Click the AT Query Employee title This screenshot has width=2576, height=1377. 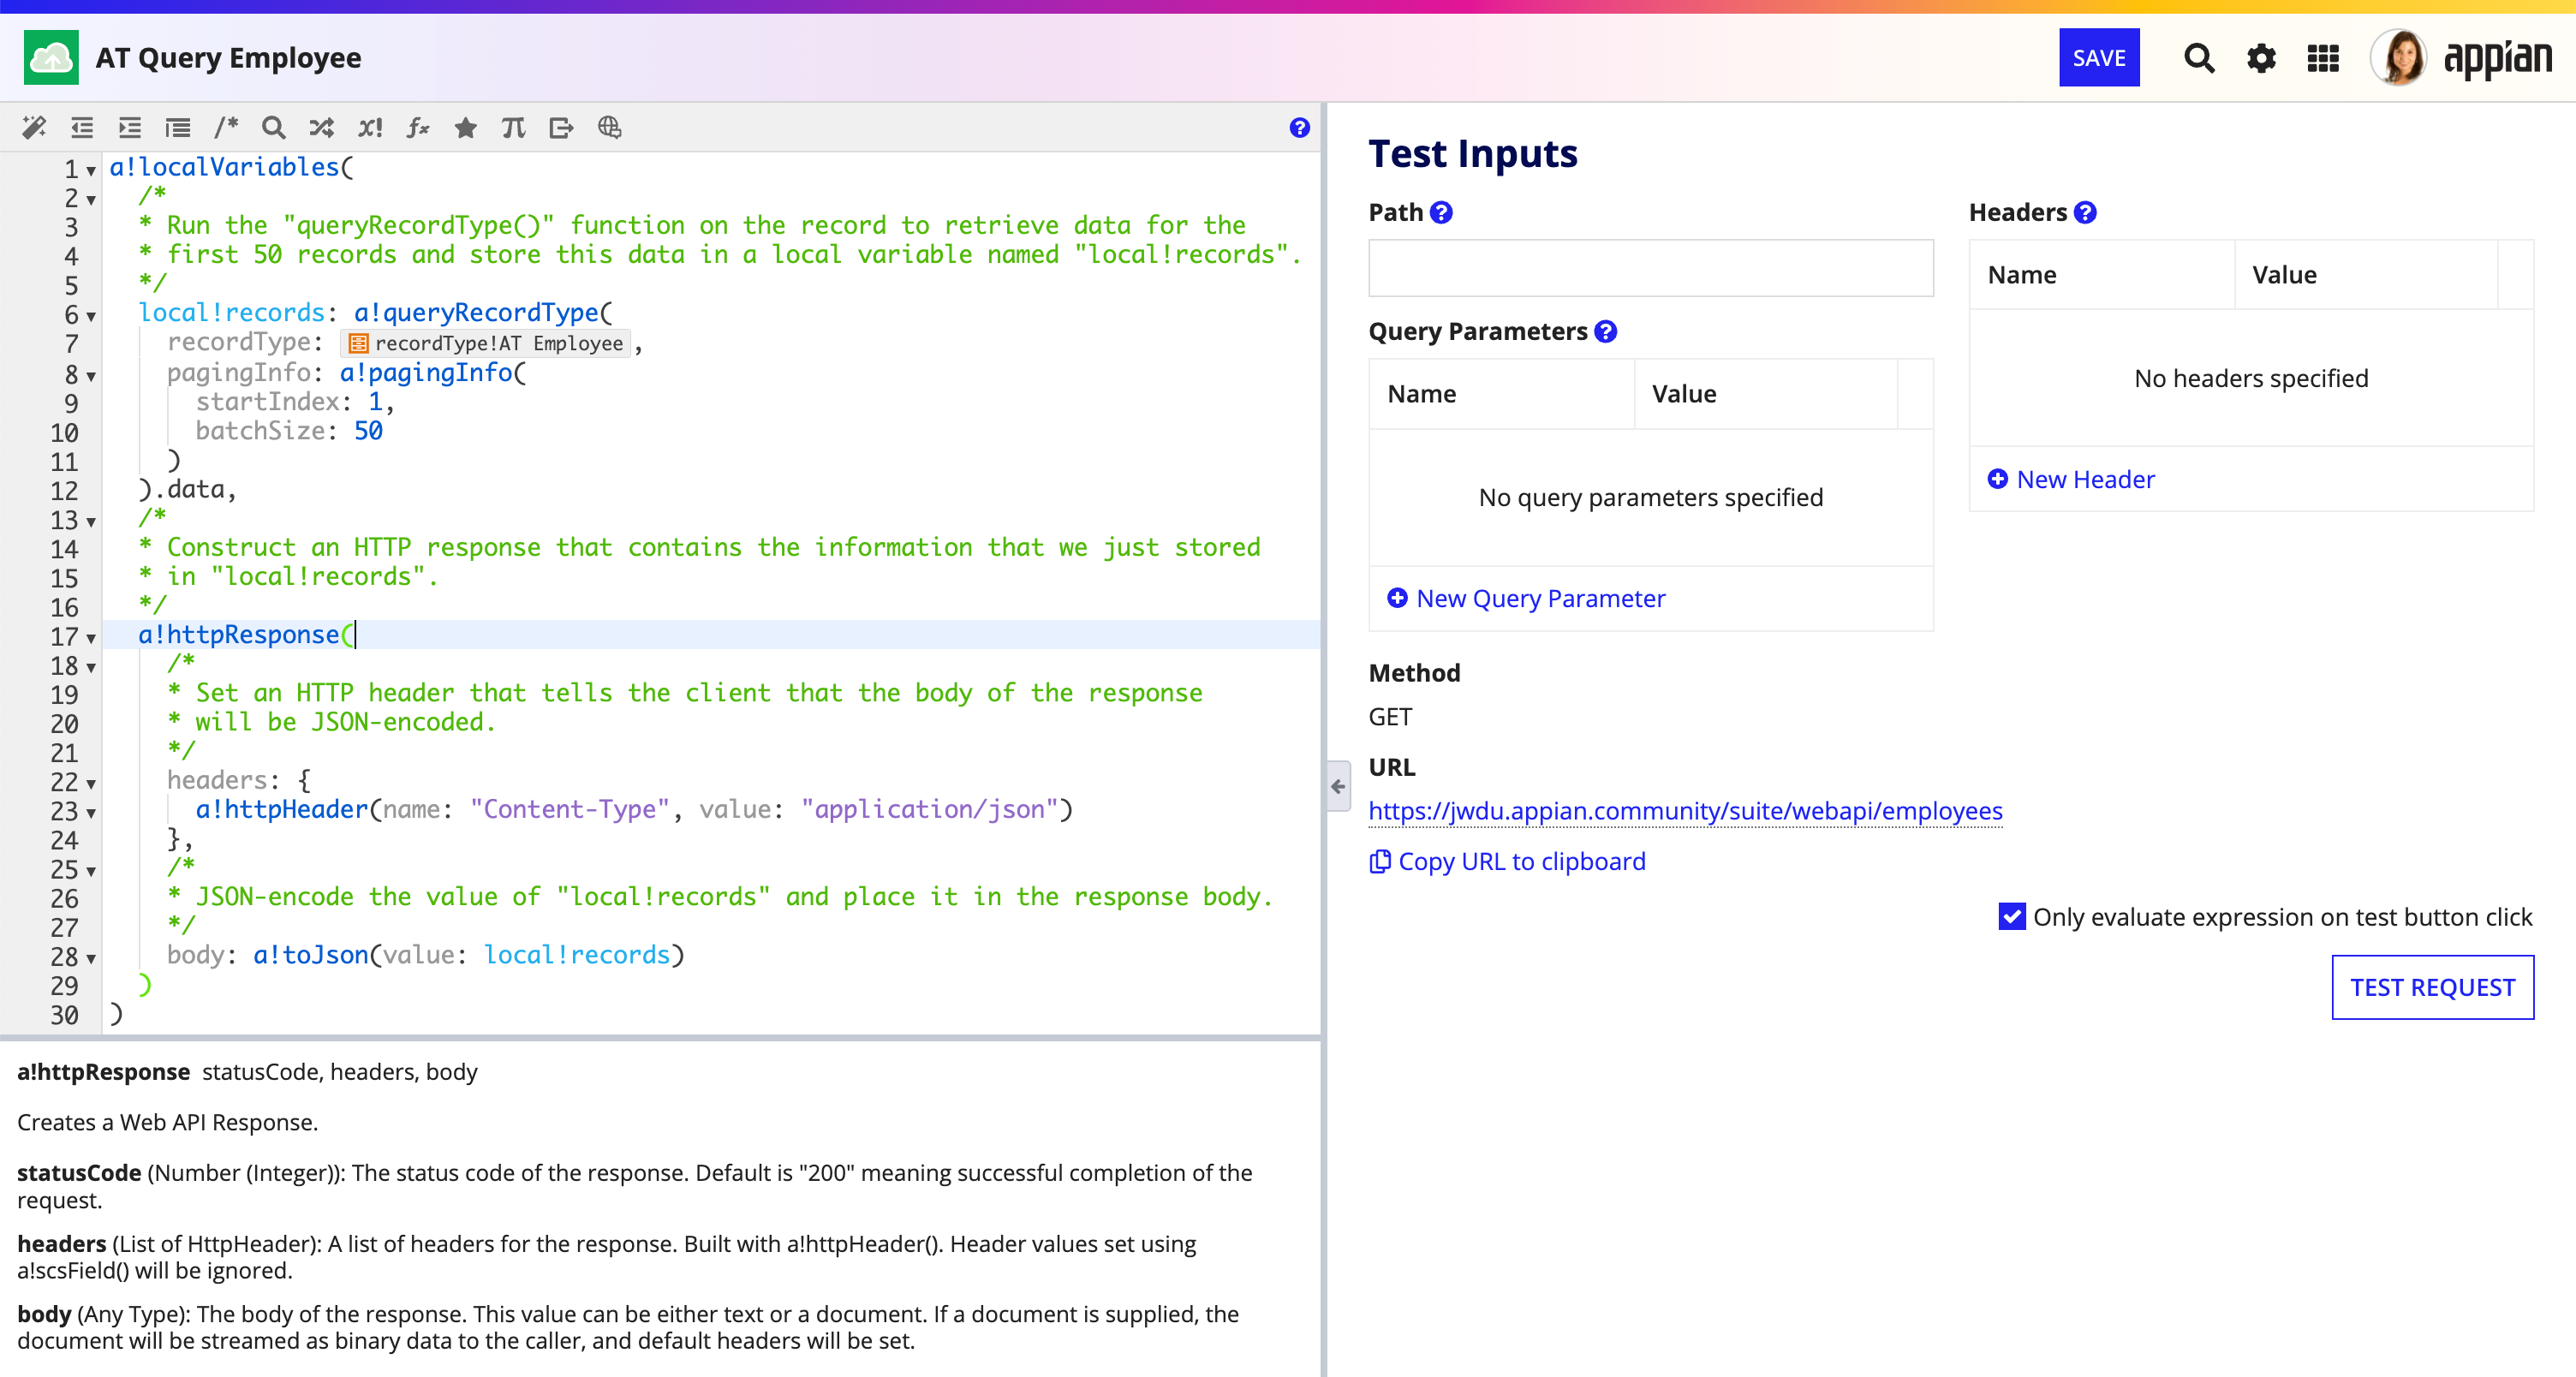(228, 58)
